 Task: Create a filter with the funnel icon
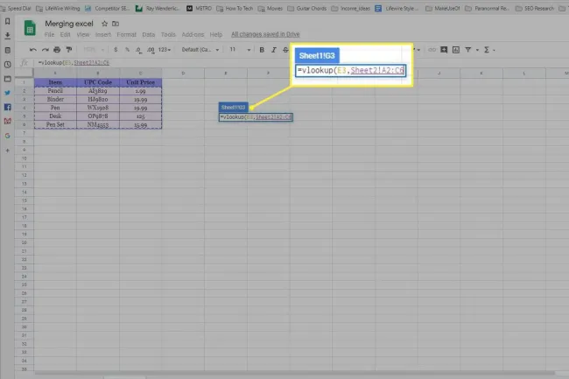[468, 50]
